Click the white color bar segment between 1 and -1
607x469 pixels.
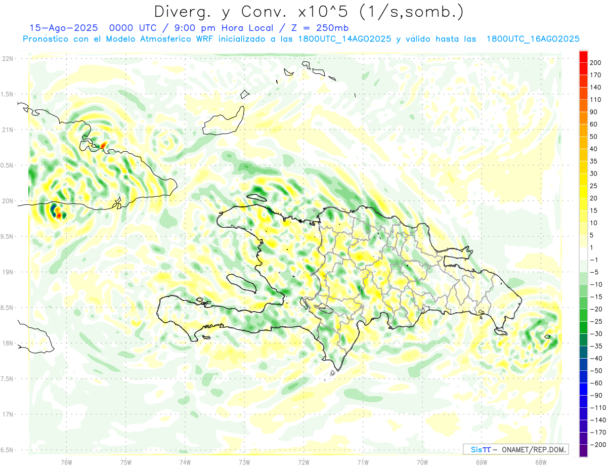584,254
